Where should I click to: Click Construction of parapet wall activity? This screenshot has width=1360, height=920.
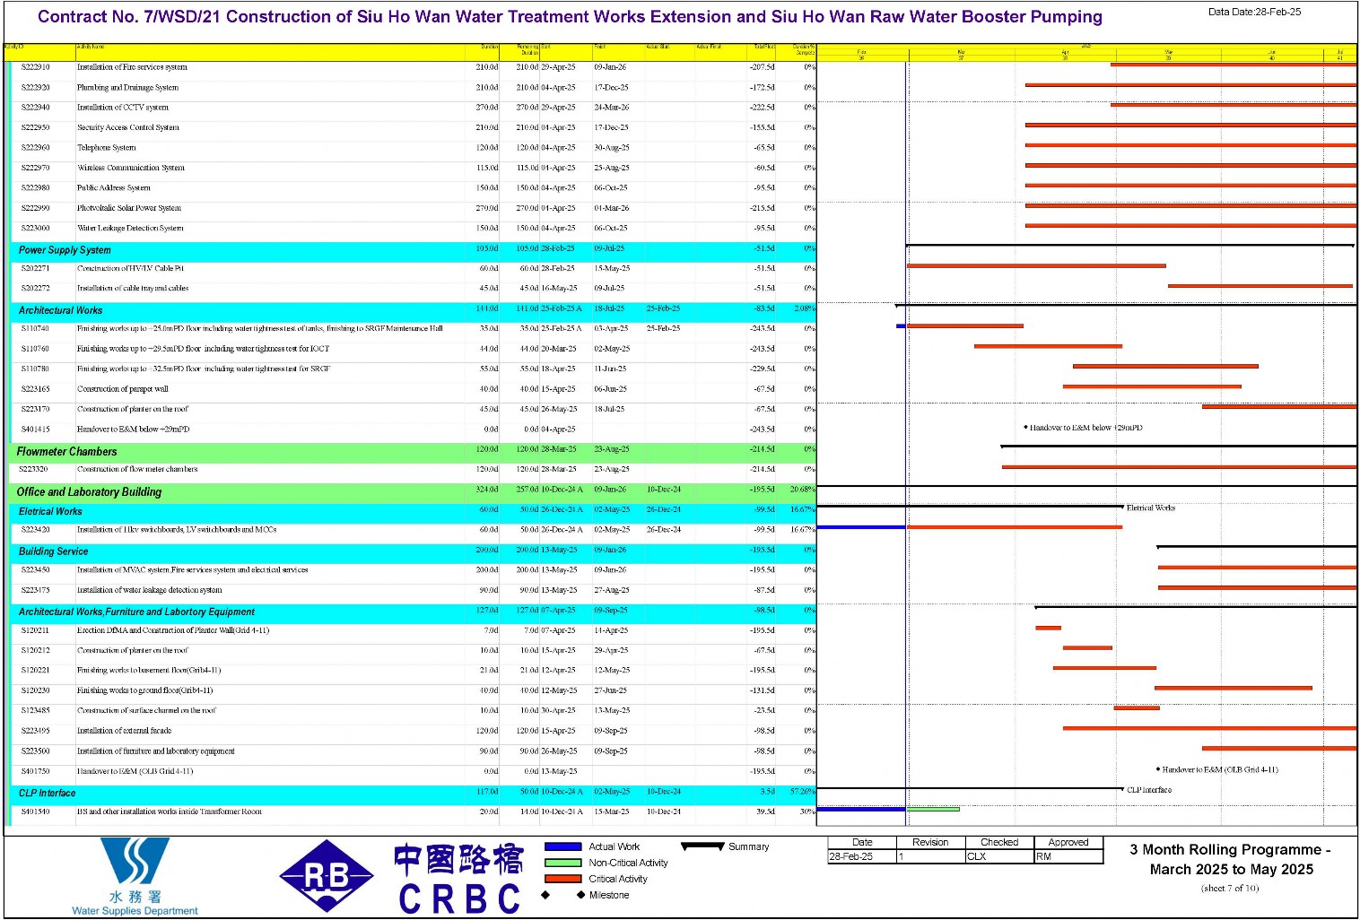coord(123,389)
